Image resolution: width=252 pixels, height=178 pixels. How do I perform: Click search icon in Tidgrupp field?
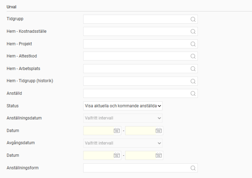tap(193, 20)
